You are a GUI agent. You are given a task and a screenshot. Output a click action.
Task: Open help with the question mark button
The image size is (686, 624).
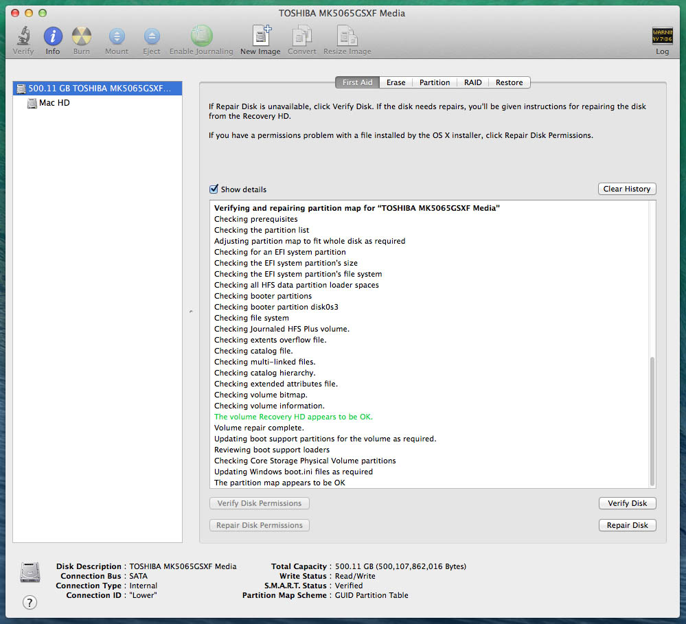point(30,603)
